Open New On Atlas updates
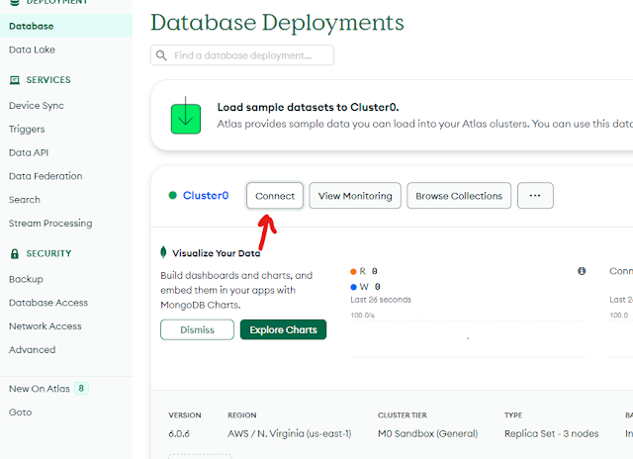633x459 pixels. point(40,389)
